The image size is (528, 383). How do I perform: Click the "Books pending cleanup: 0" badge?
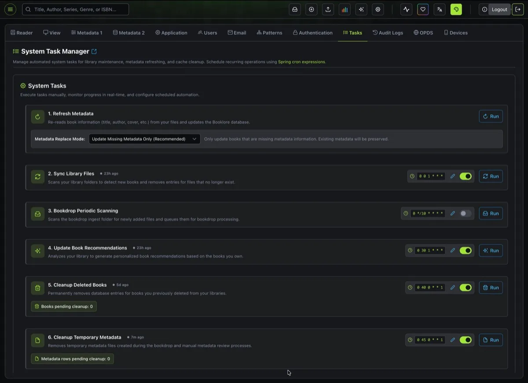click(x=64, y=306)
